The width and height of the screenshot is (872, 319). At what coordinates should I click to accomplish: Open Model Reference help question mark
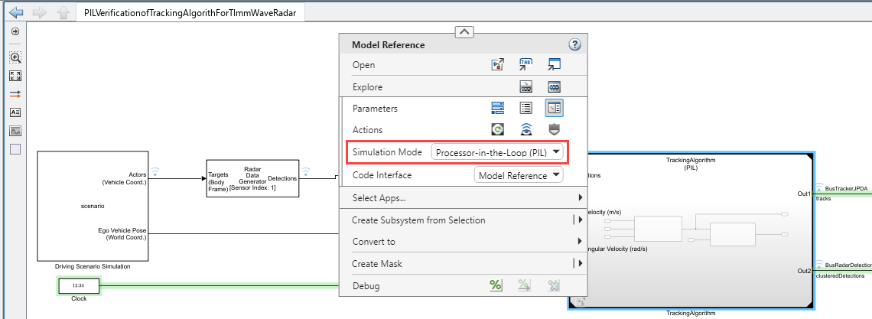(575, 45)
